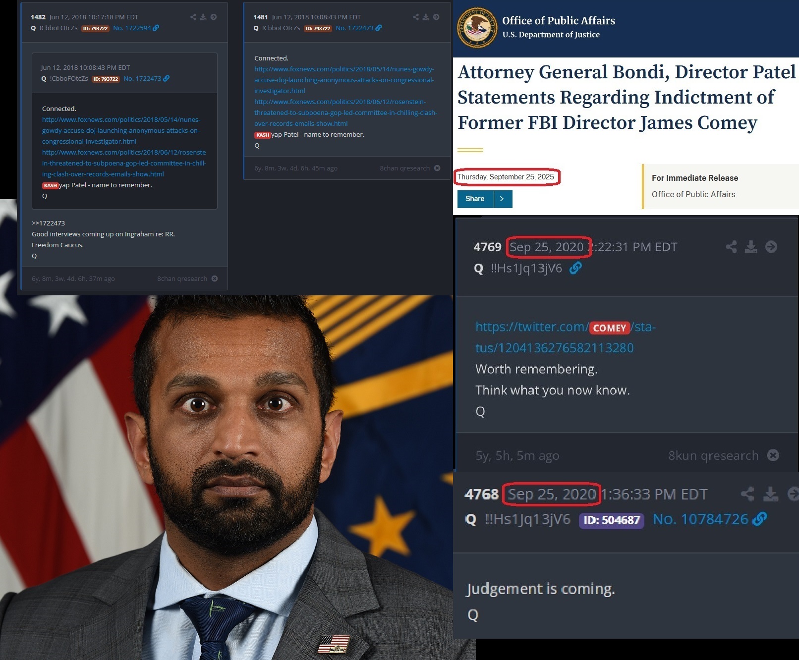Open rosenstein foxnews link in post 1481

(x=345, y=112)
